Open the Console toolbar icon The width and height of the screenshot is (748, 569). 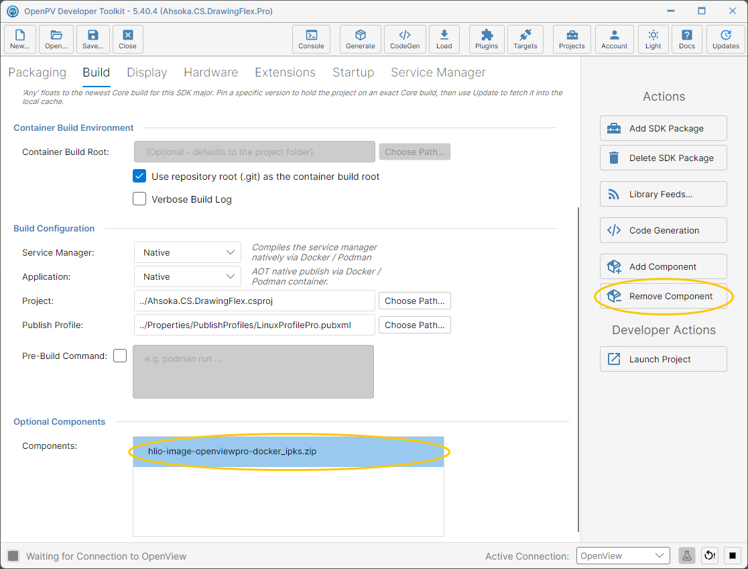click(x=311, y=39)
